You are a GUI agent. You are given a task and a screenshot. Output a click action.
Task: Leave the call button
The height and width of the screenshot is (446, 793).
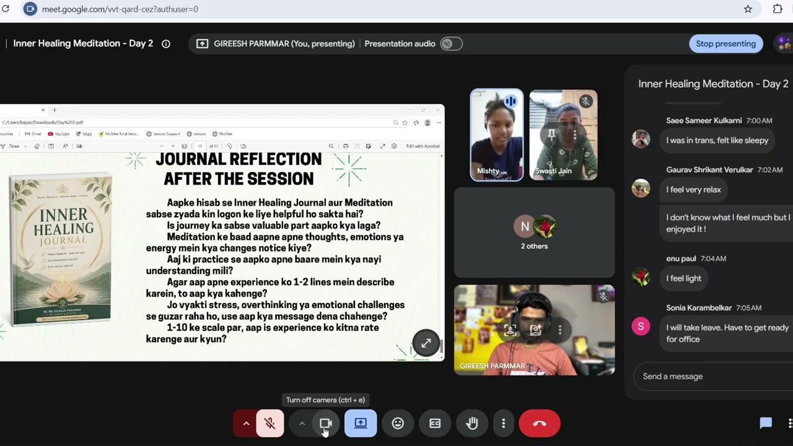540,424
